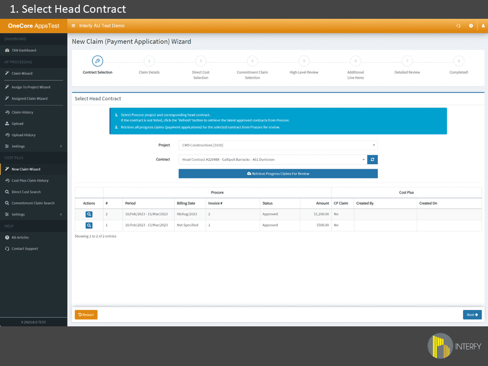The height and width of the screenshot is (366, 488).
Task: Sort by Period column header
Action: coord(148,203)
